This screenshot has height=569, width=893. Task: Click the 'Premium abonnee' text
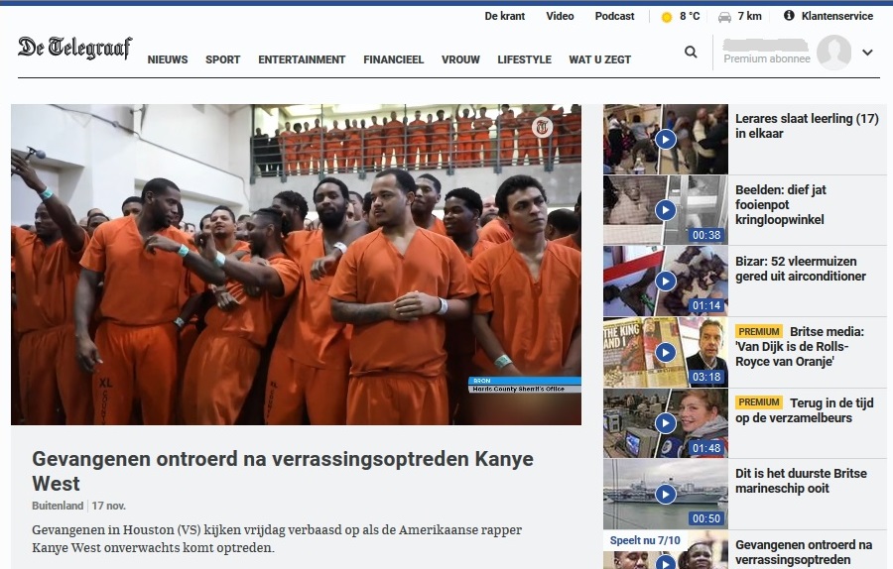tap(767, 58)
